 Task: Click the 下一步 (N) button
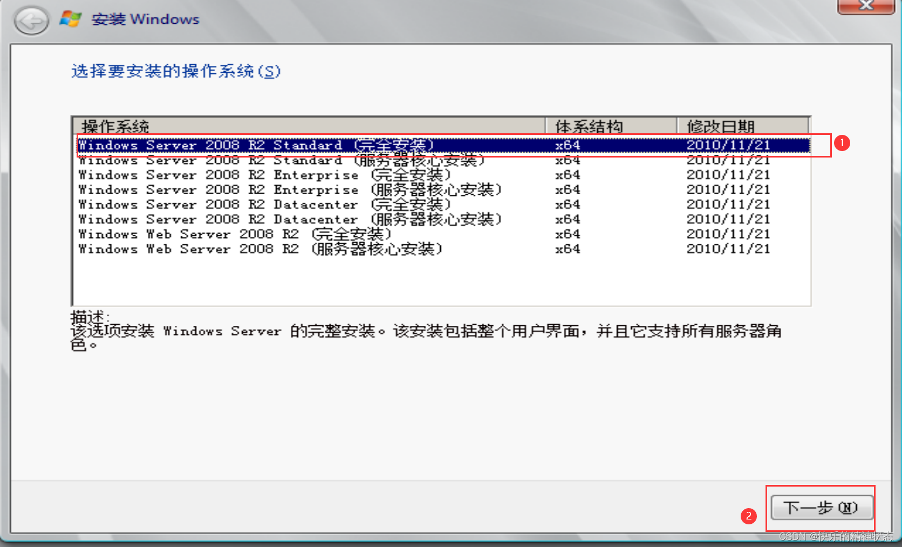pyautogui.click(x=822, y=508)
